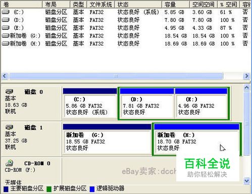Click the down arrow of disk pane scrollbar
252x194 pixels.
[x=246, y=181]
